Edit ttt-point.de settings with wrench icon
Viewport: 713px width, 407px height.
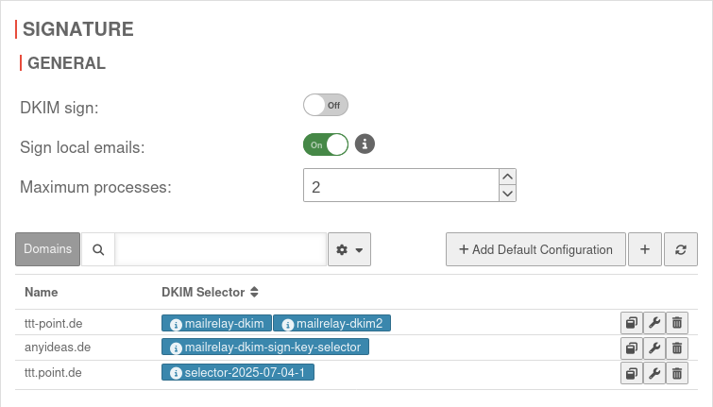coord(654,323)
